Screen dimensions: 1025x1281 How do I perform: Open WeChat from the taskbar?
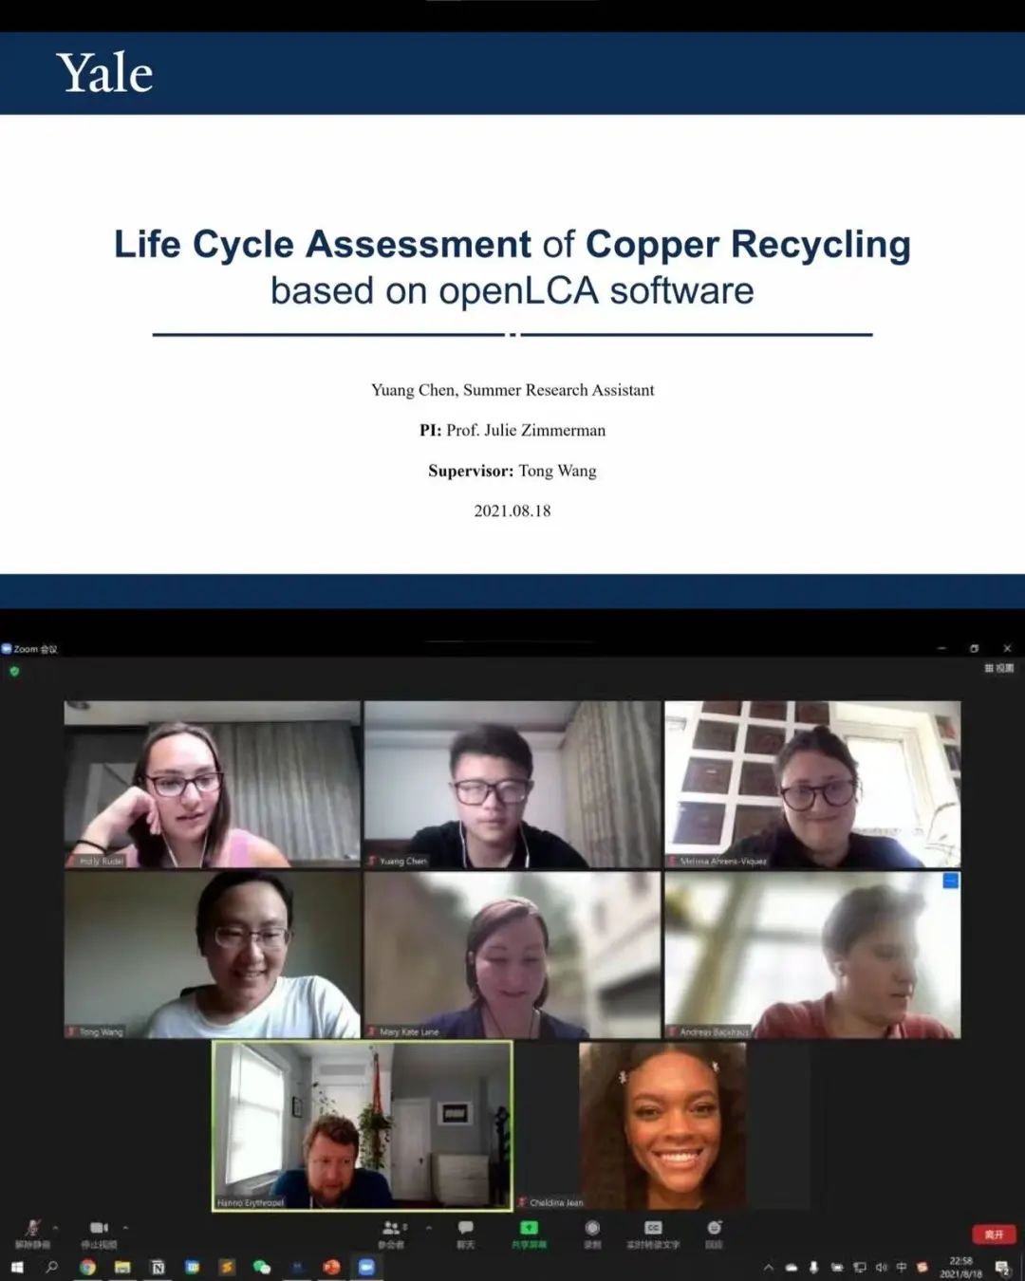coord(262,1267)
